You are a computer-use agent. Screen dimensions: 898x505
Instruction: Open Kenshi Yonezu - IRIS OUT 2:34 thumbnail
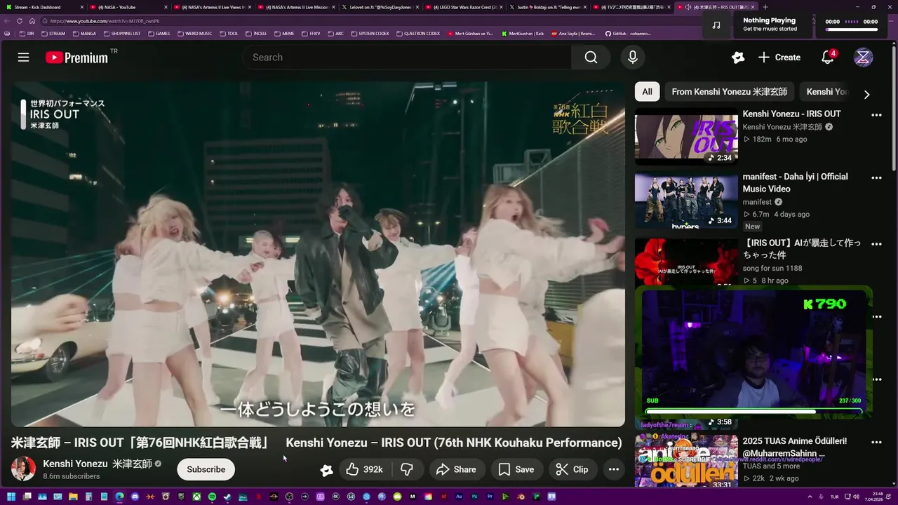pos(686,136)
